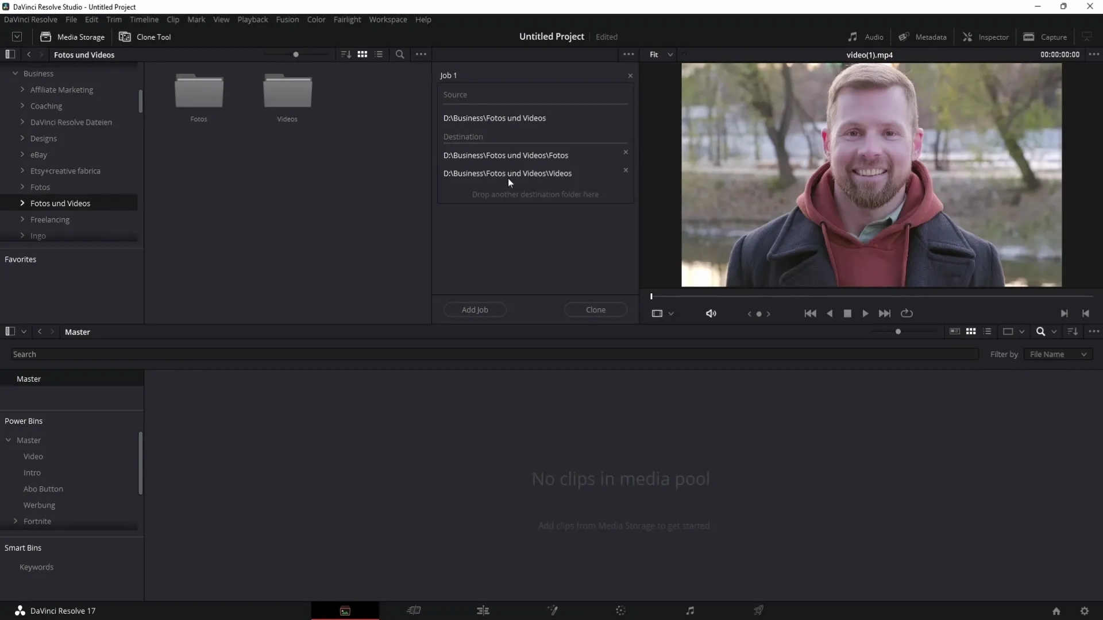Close Job 1 in Clone Tool
The height and width of the screenshot is (620, 1103).
pos(630,76)
